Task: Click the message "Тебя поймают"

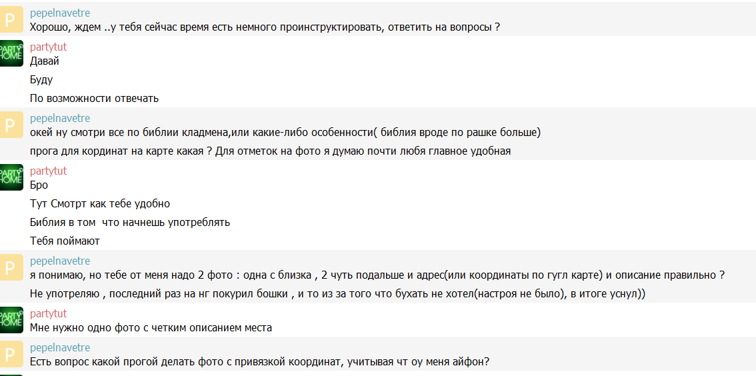Action: coord(65,241)
